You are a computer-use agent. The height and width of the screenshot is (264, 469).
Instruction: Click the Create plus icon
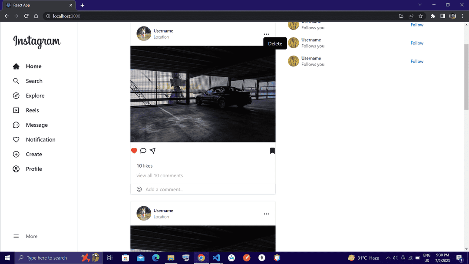tap(16, 154)
